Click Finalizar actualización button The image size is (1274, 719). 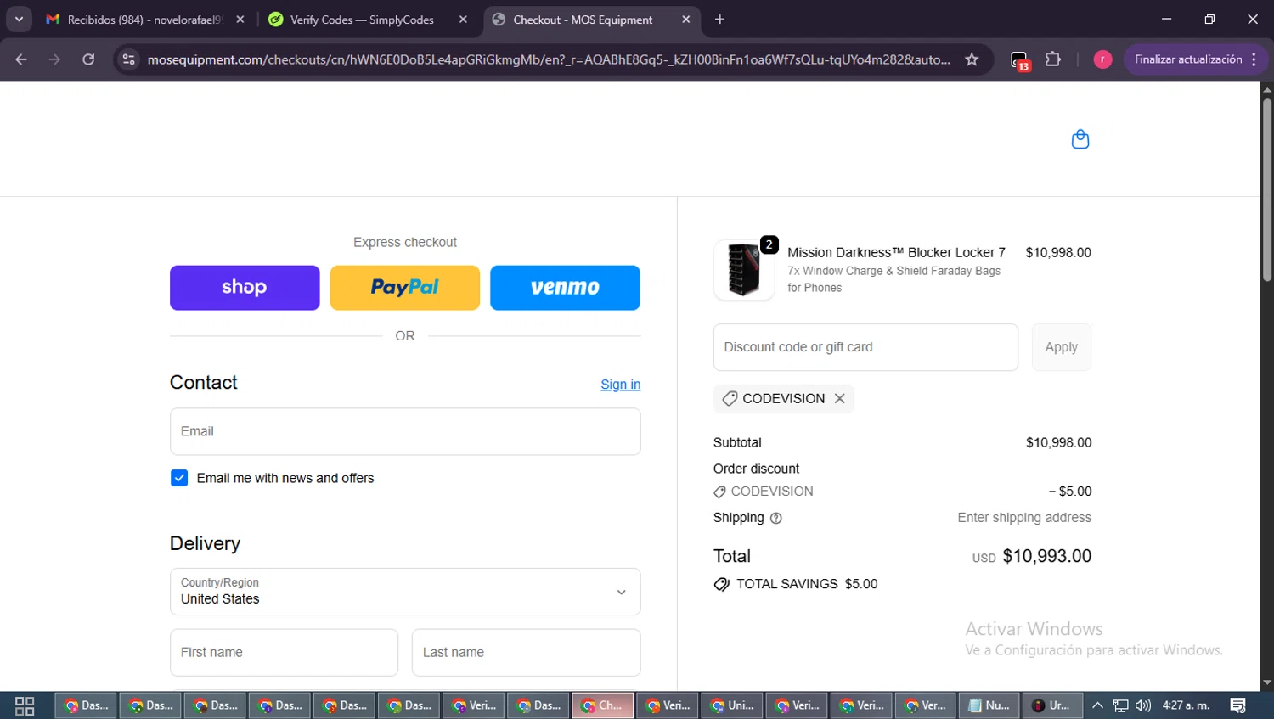pyautogui.click(x=1188, y=59)
